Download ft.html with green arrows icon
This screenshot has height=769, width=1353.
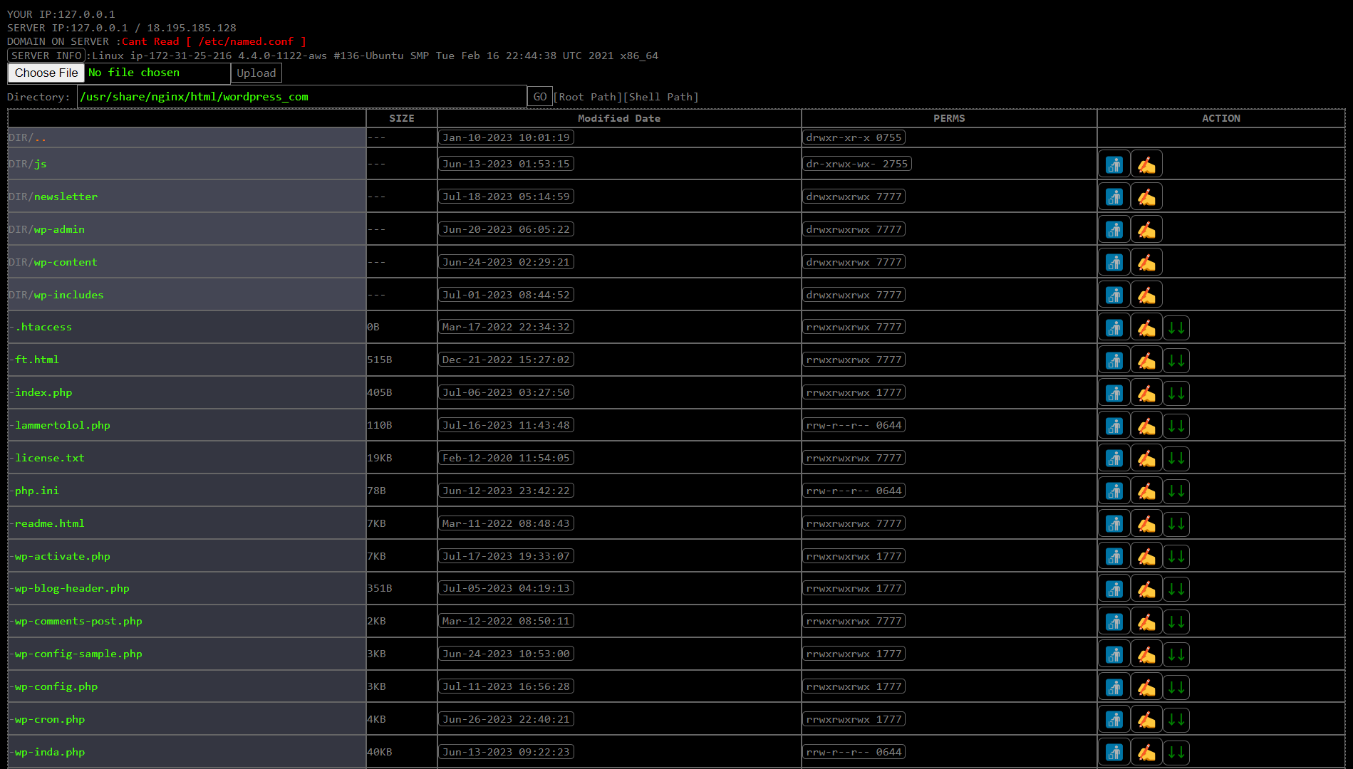(x=1176, y=360)
